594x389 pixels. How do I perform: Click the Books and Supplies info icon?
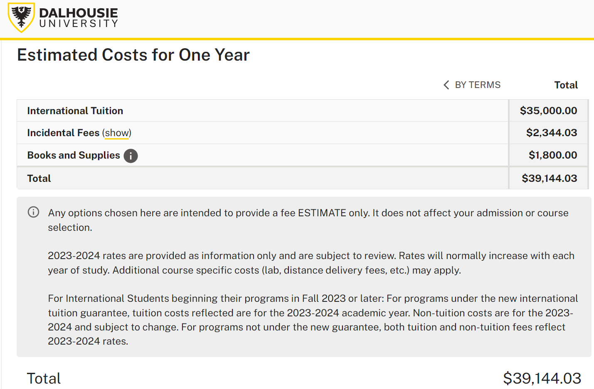pos(131,156)
